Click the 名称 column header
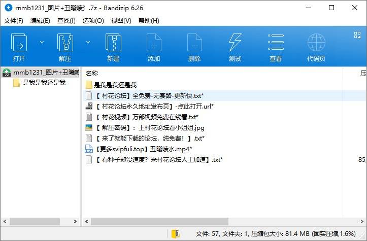 coord(92,74)
